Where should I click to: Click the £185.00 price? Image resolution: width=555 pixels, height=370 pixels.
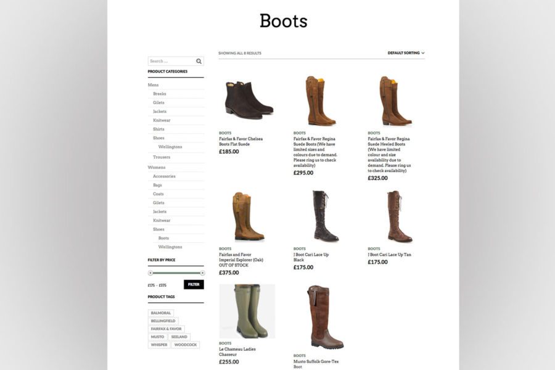(x=229, y=152)
